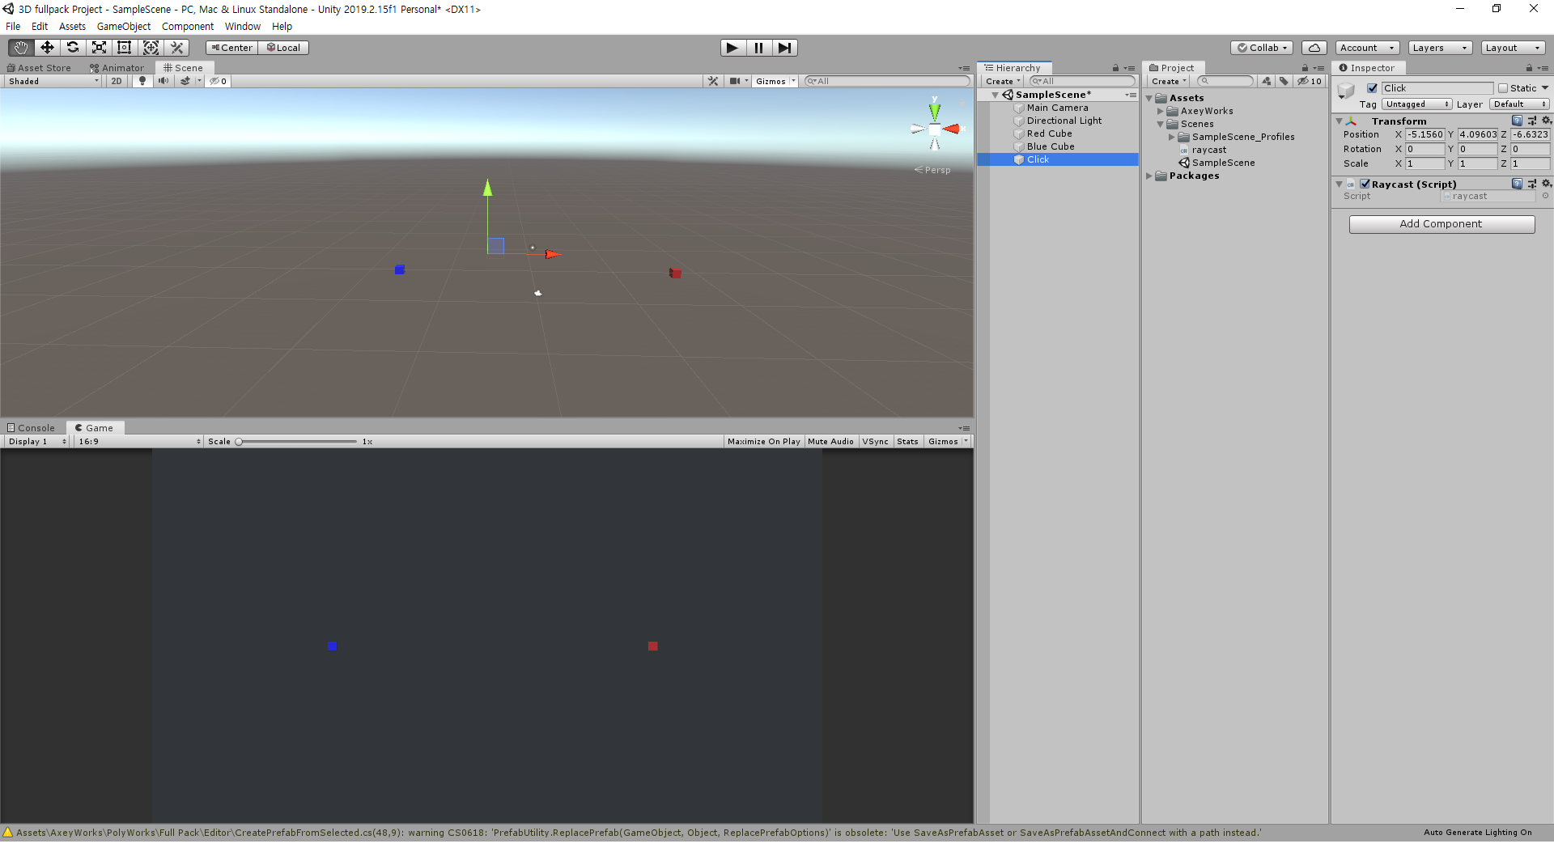1554x848 pixels.
Task: Select the combined Transform tool
Action: [x=151, y=48]
